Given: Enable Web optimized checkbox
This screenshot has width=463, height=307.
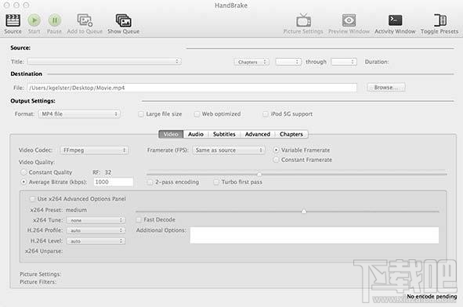Looking at the screenshot, I should click(x=197, y=114).
